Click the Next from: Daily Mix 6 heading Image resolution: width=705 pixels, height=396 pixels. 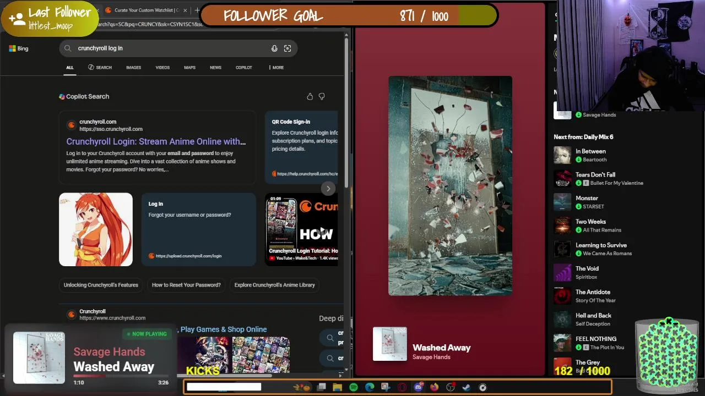pos(583,137)
